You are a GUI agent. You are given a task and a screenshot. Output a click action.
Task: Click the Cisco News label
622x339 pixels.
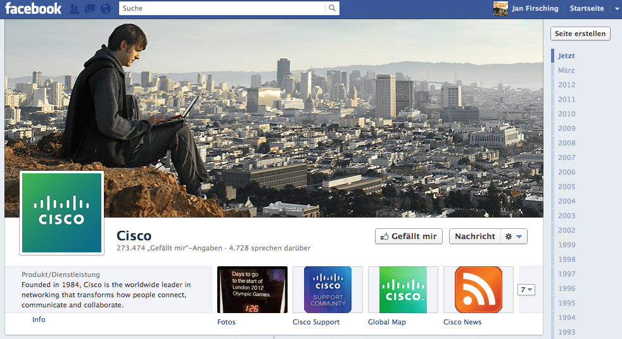click(462, 323)
